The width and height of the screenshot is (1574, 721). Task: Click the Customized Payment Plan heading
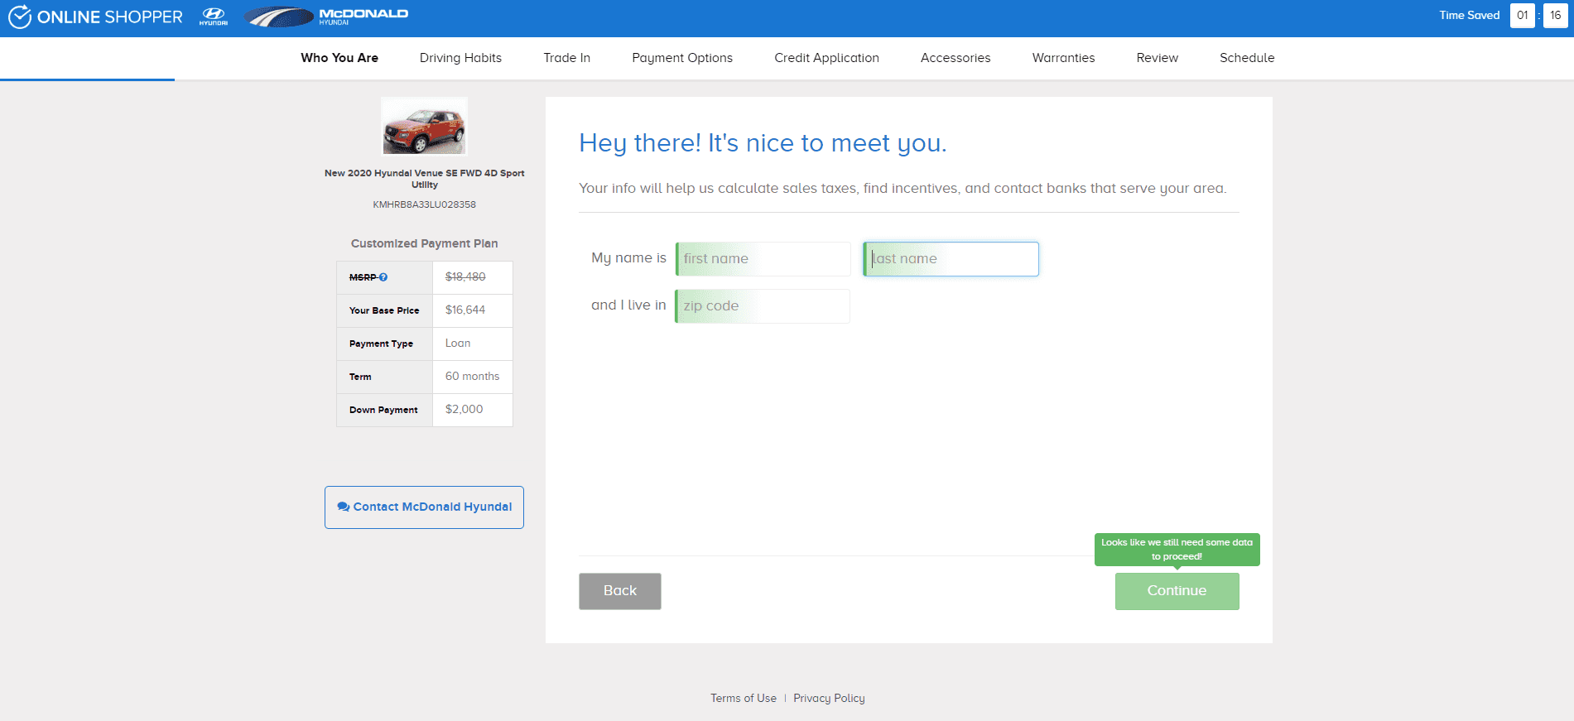coord(424,243)
